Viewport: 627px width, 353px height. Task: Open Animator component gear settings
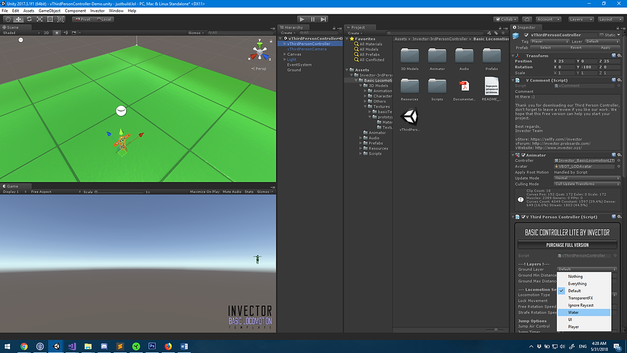pyautogui.click(x=619, y=155)
